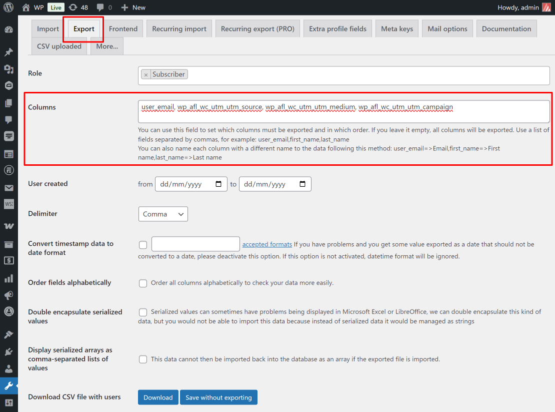Open the Meta keys tab
This screenshot has width=555, height=412.
[396, 28]
